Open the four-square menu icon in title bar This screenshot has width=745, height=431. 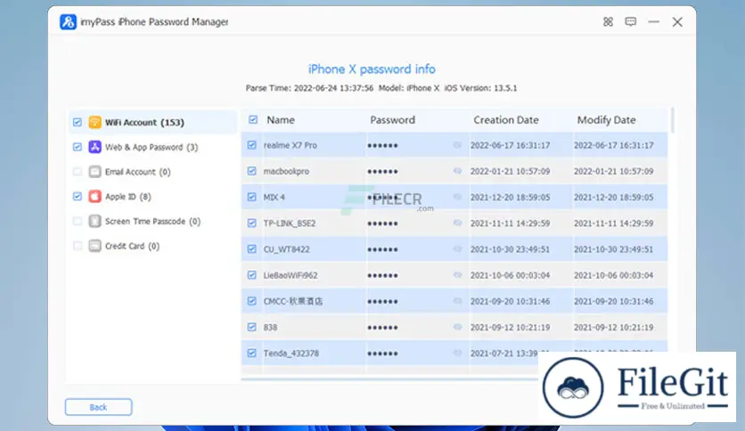[608, 22]
